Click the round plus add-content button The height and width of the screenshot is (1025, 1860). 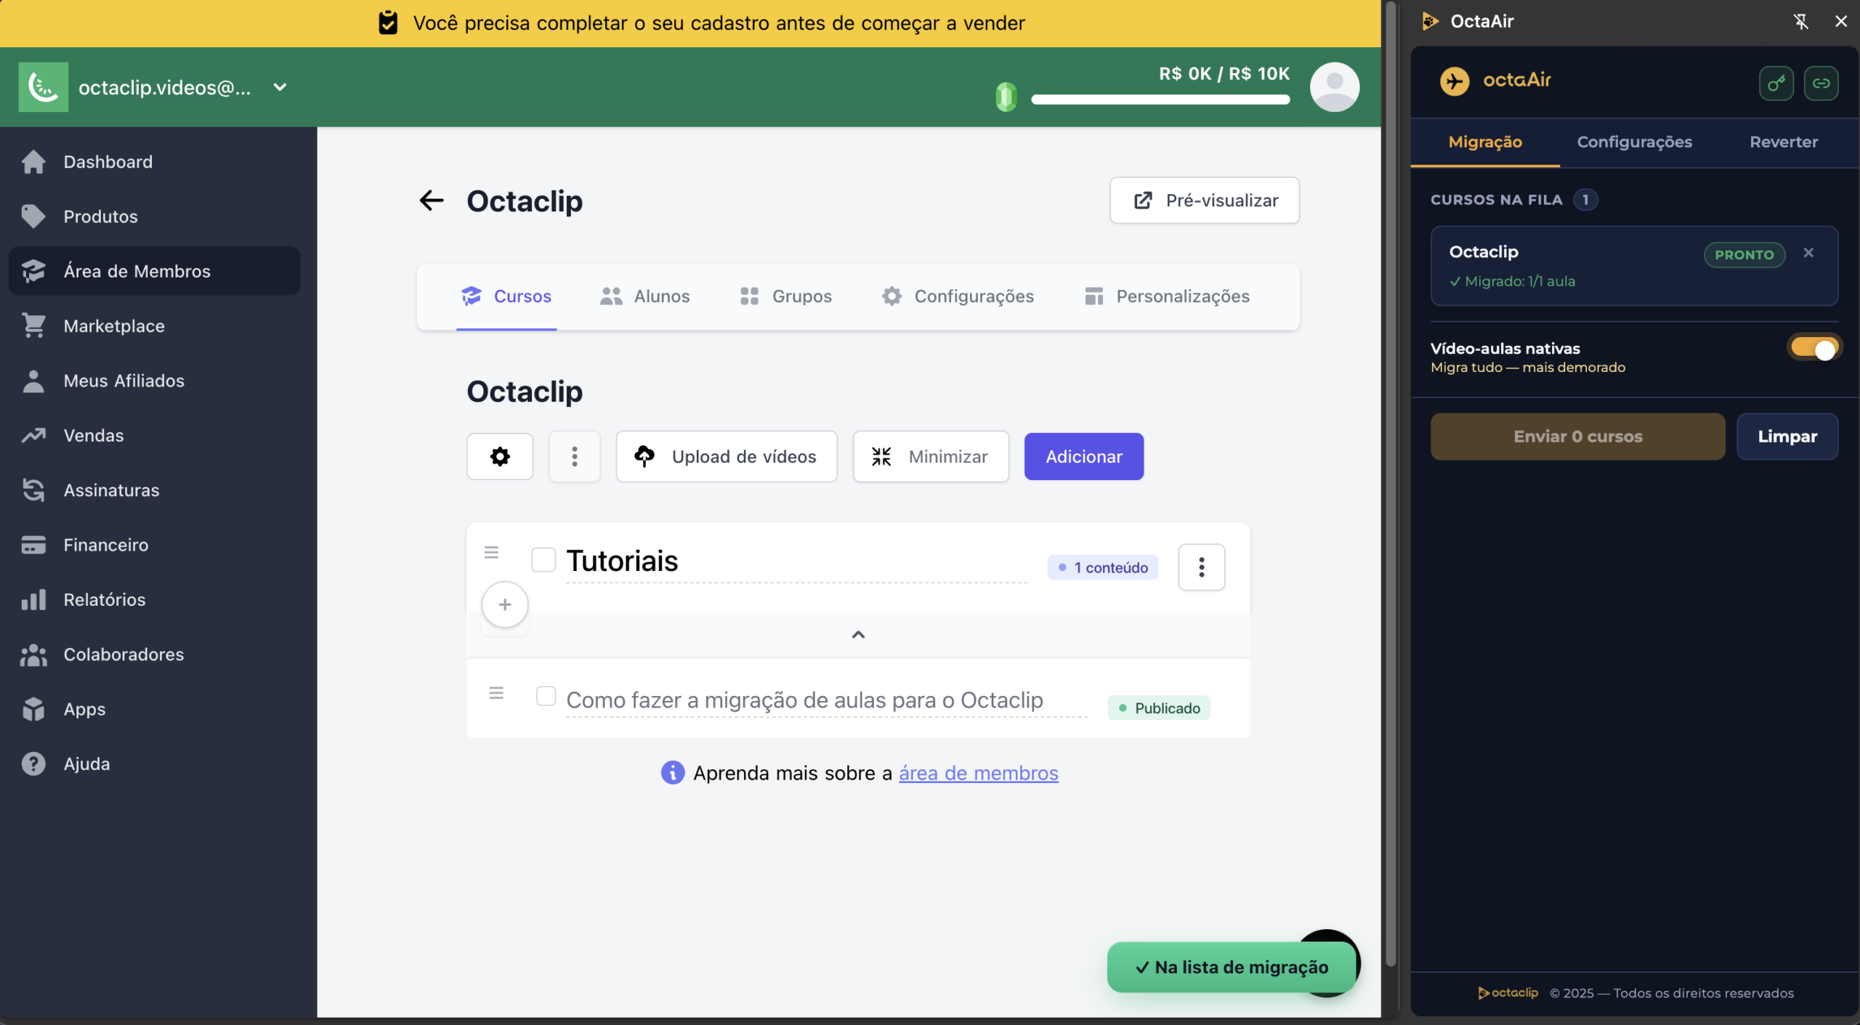point(505,604)
